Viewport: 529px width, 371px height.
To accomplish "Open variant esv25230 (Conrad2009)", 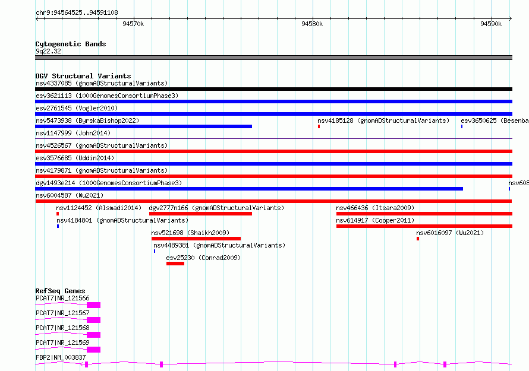I will coord(203,258).
